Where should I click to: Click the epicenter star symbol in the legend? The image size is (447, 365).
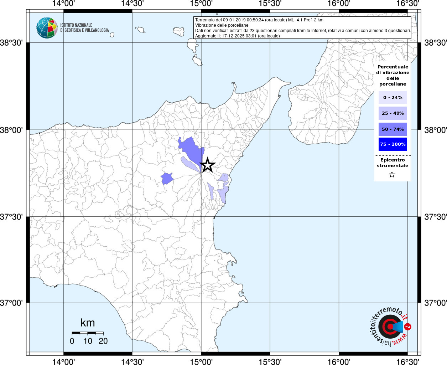tap(392, 175)
